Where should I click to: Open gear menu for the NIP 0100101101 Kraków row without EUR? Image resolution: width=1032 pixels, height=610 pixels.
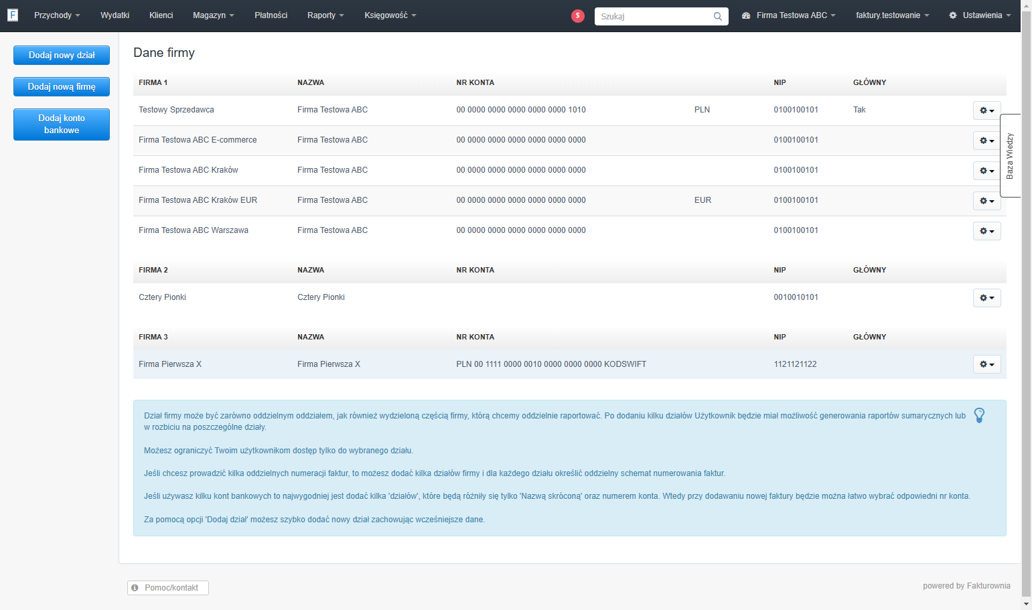point(987,171)
